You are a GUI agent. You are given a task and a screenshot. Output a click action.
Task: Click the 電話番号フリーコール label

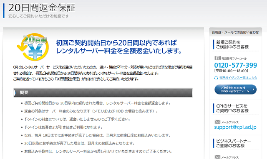click(x=234, y=59)
